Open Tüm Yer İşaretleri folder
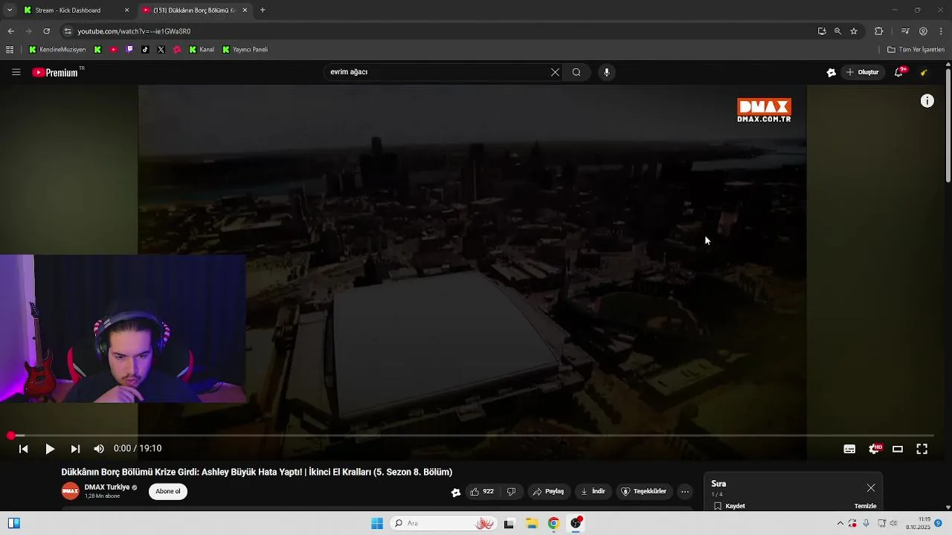952x535 pixels. tap(916, 50)
